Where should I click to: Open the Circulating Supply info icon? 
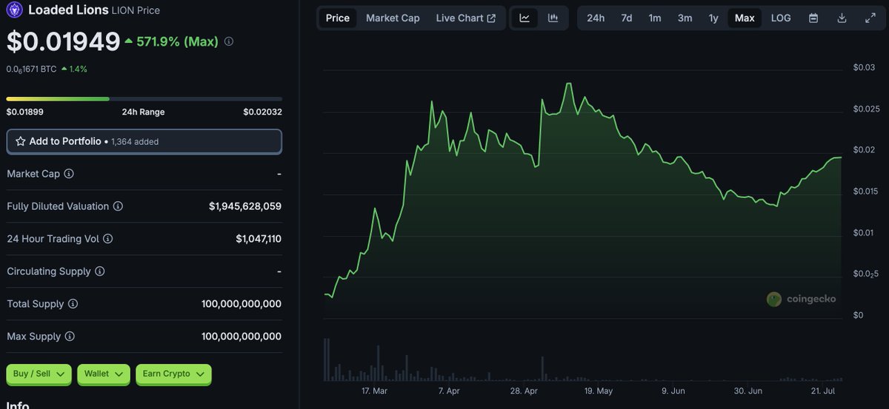click(x=99, y=271)
